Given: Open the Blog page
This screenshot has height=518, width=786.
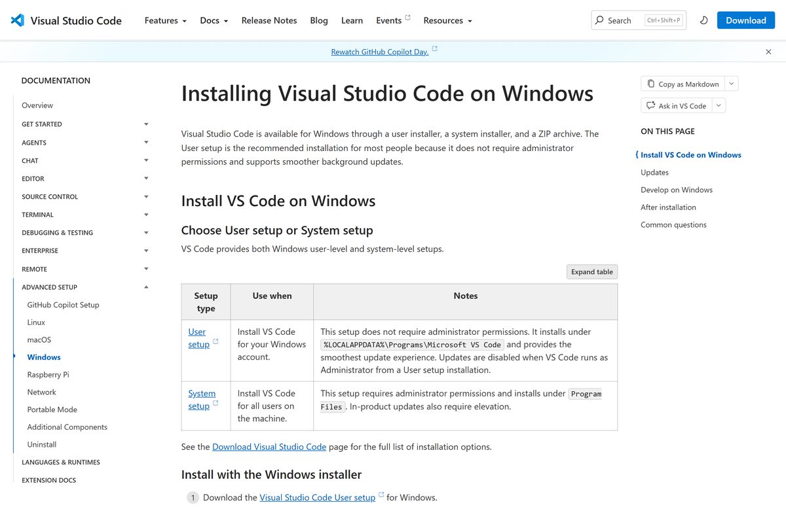Looking at the screenshot, I should point(319,20).
